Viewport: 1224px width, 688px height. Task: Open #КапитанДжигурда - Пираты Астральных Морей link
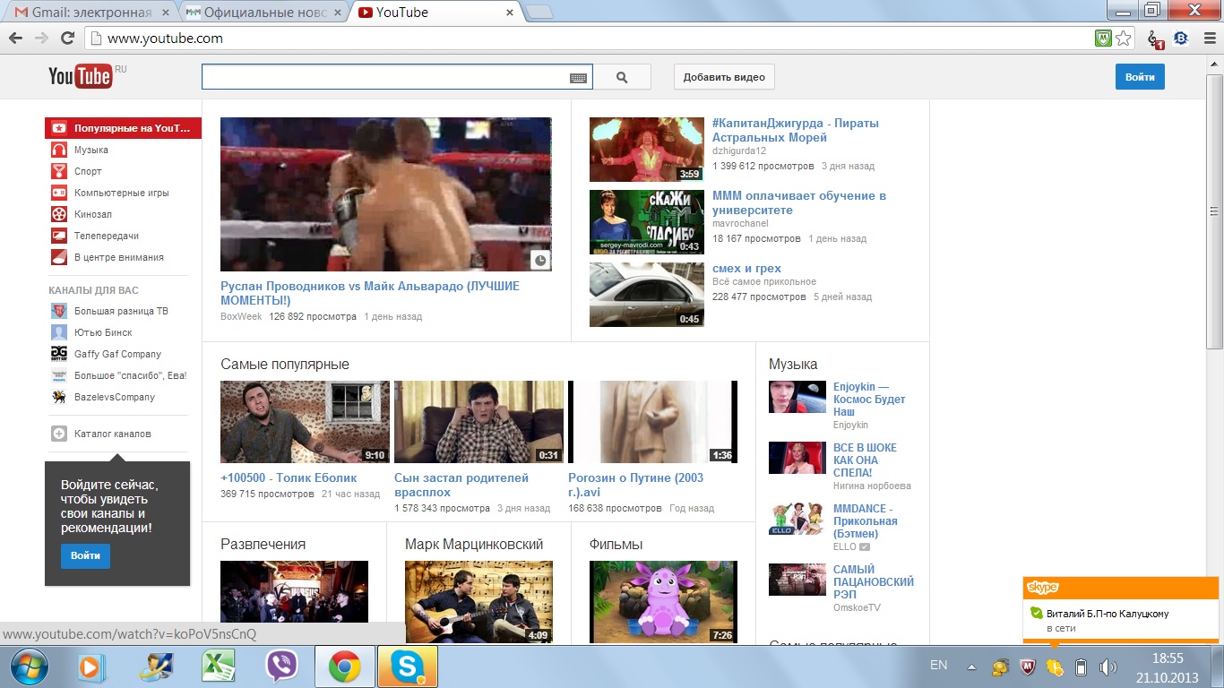[796, 130]
